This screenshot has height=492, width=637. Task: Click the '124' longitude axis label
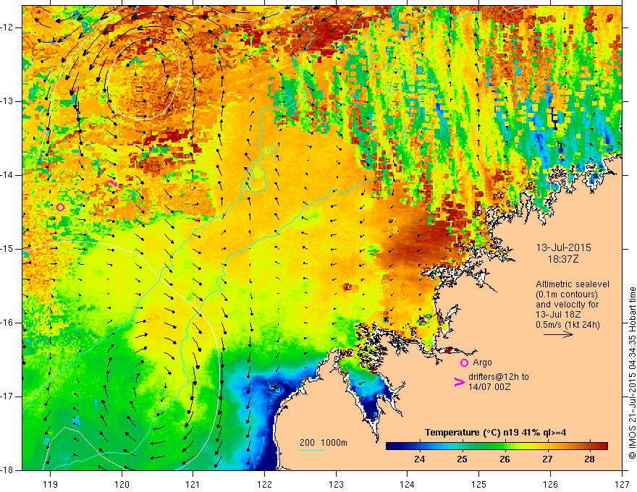point(408,484)
